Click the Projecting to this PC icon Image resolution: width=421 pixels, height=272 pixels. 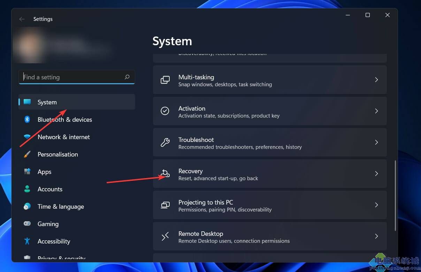coord(165,205)
